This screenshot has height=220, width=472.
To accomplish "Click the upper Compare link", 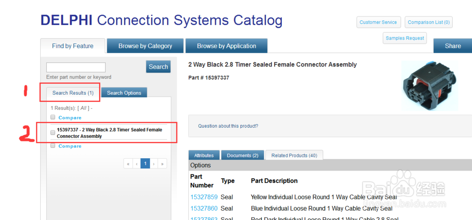I will pyautogui.click(x=70, y=117).
